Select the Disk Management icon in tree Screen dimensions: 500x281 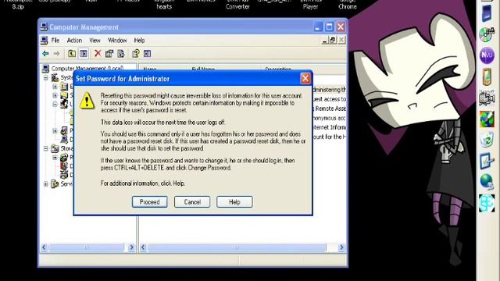[x=64, y=175]
